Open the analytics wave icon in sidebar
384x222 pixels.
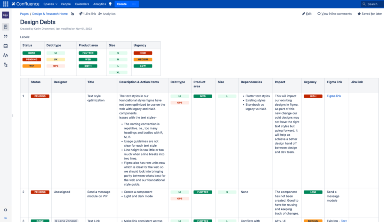click(x=6, y=55)
